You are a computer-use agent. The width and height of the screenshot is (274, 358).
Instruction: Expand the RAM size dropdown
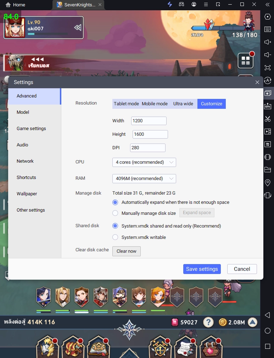[x=144, y=179]
